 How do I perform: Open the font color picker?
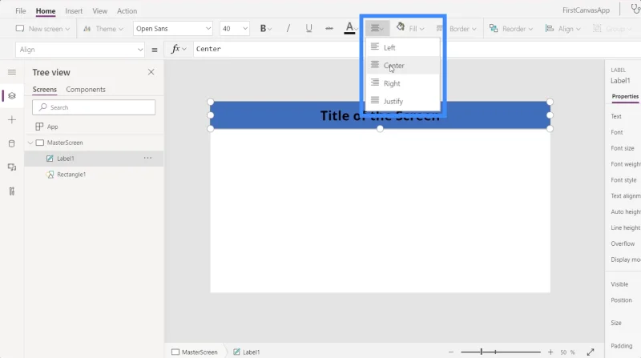click(x=351, y=28)
